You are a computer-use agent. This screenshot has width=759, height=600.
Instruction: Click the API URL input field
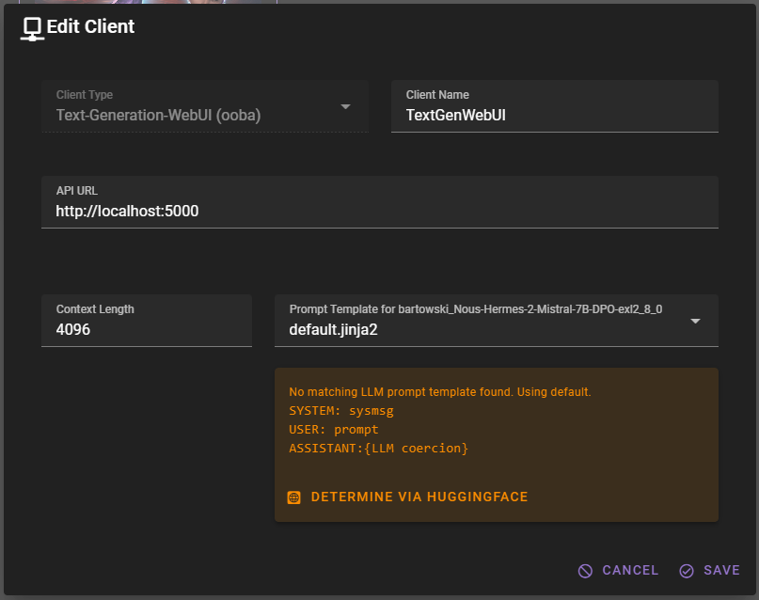379,211
